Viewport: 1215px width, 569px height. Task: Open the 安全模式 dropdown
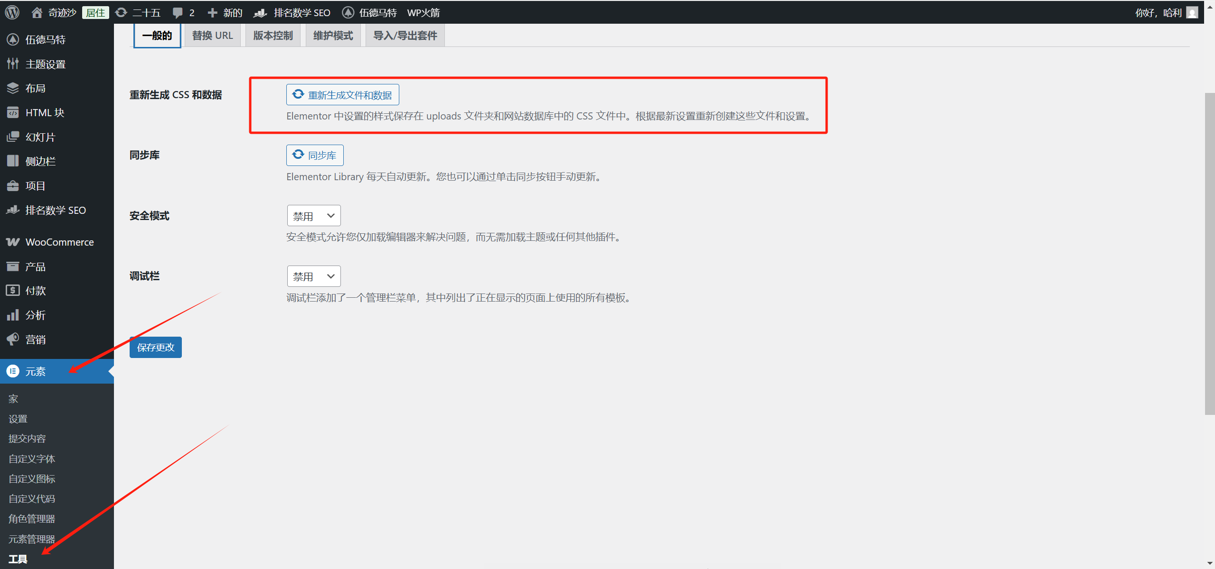pos(313,215)
